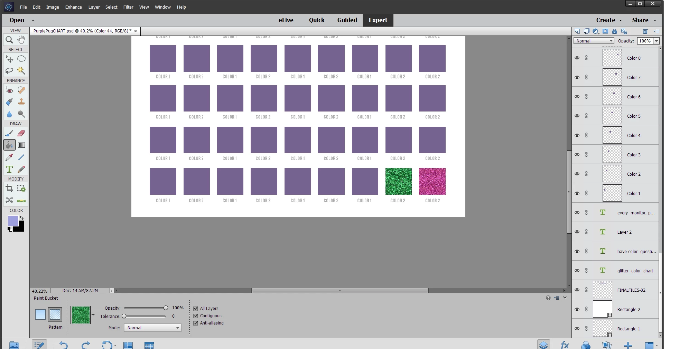Viewport: 679px width, 349px height.
Task: Choose the Magic Wand selection tool
Action: click(x=21, y=71)
